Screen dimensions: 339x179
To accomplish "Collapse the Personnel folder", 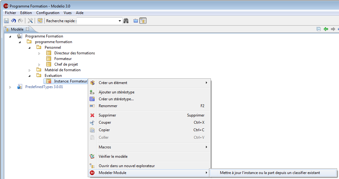I will click(29, 48).
